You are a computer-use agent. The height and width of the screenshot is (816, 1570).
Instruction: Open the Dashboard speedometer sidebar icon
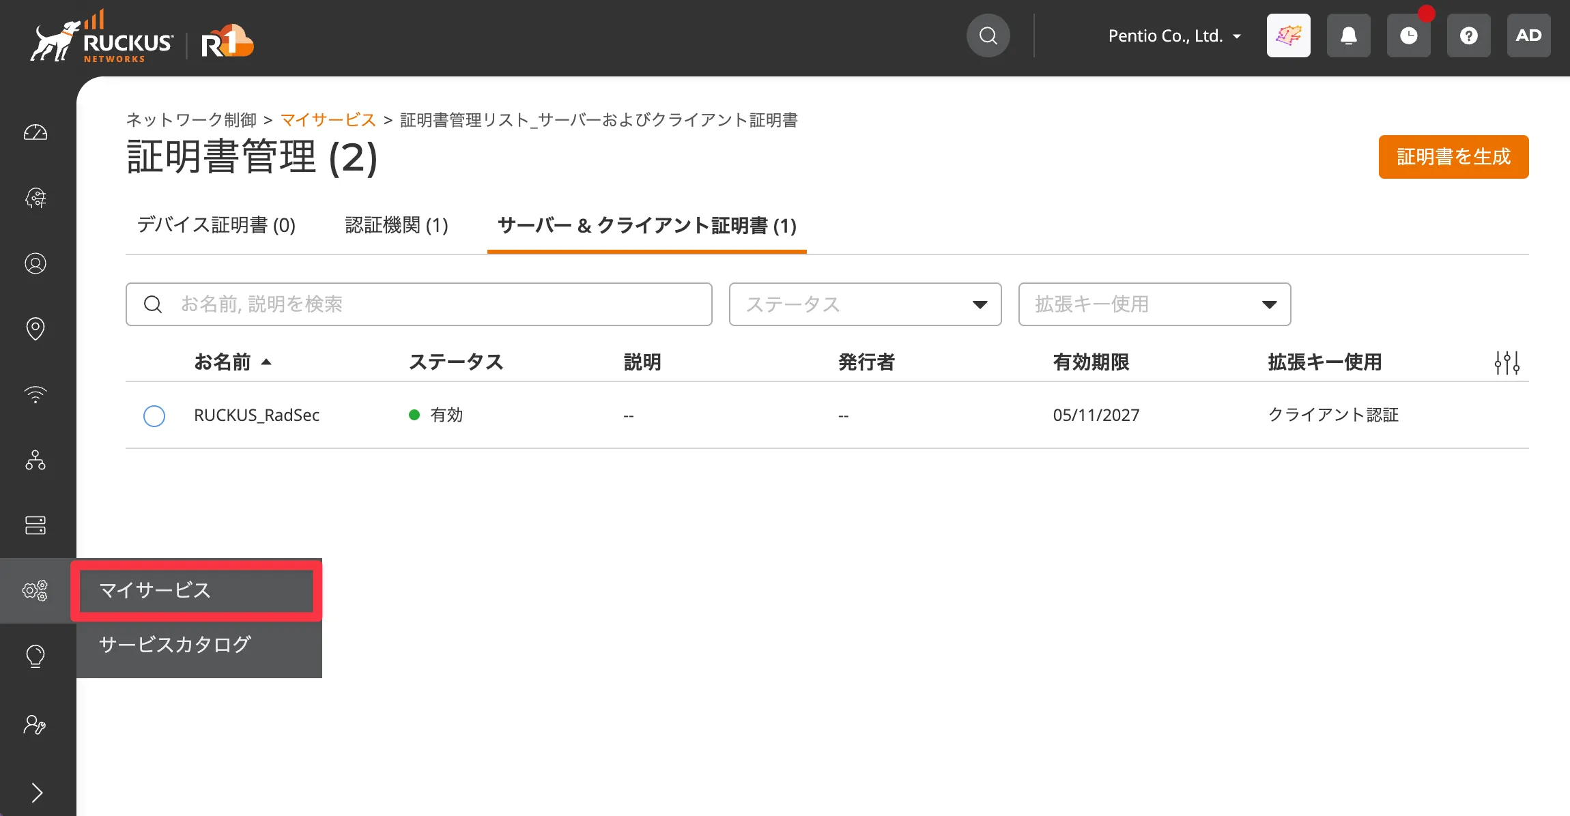click(35, 132)
